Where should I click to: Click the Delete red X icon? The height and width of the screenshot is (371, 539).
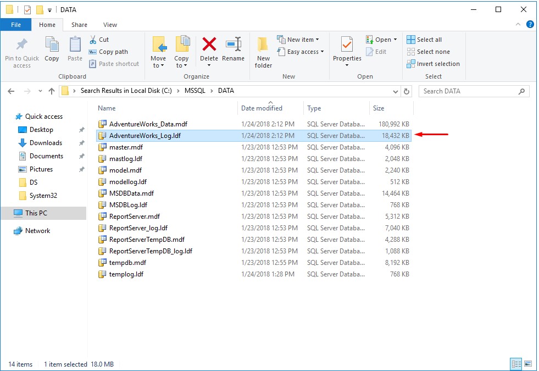tap(209, 45)
